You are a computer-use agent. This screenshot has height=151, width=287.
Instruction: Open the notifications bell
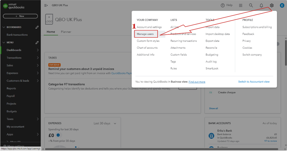261,5
